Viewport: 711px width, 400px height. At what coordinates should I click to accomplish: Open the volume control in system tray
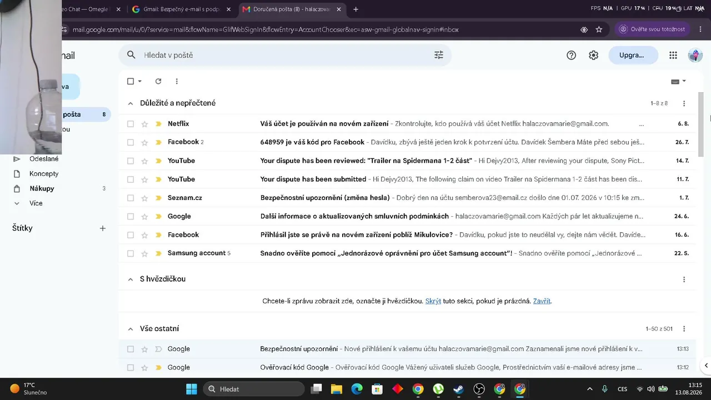pyautogui.click(x=652, y=389)
